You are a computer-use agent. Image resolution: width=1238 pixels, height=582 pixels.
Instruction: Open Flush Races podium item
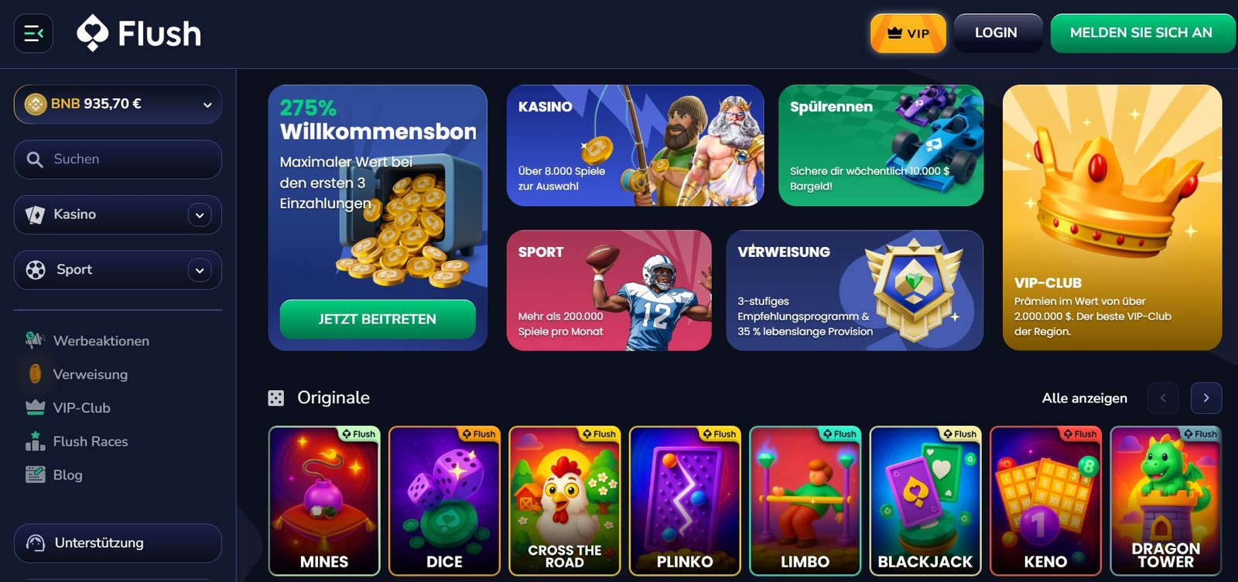tap(76, 441)
